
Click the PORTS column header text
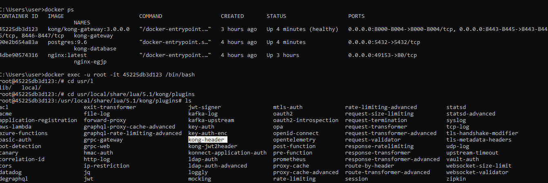click(x=356, y=16)
